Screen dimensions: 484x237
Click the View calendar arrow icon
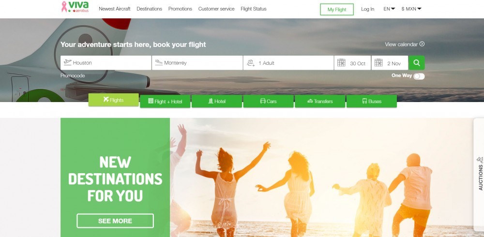(x=422, y=44)
